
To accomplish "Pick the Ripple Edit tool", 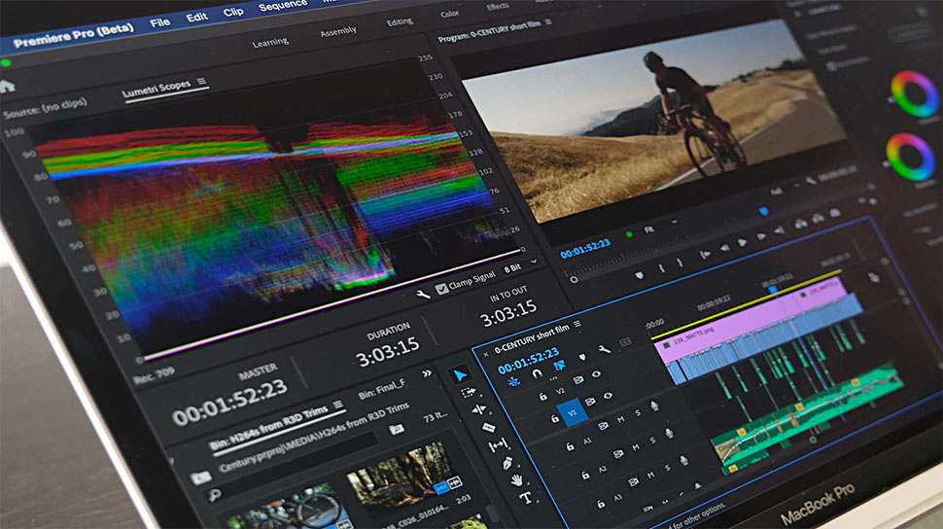I will pos(477,409).
